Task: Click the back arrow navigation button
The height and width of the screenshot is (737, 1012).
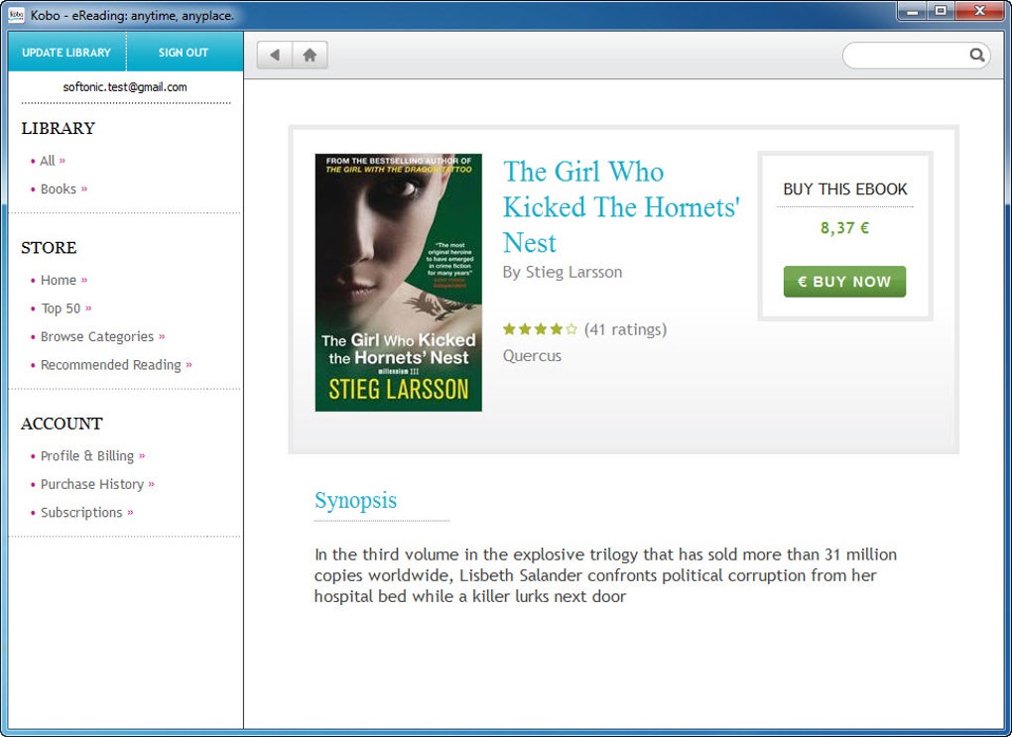Action: tap(275, 55)
